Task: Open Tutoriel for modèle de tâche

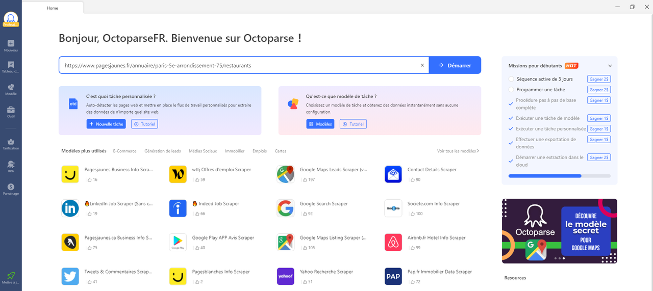Action: pyautogui.click(x=353, y=124)
